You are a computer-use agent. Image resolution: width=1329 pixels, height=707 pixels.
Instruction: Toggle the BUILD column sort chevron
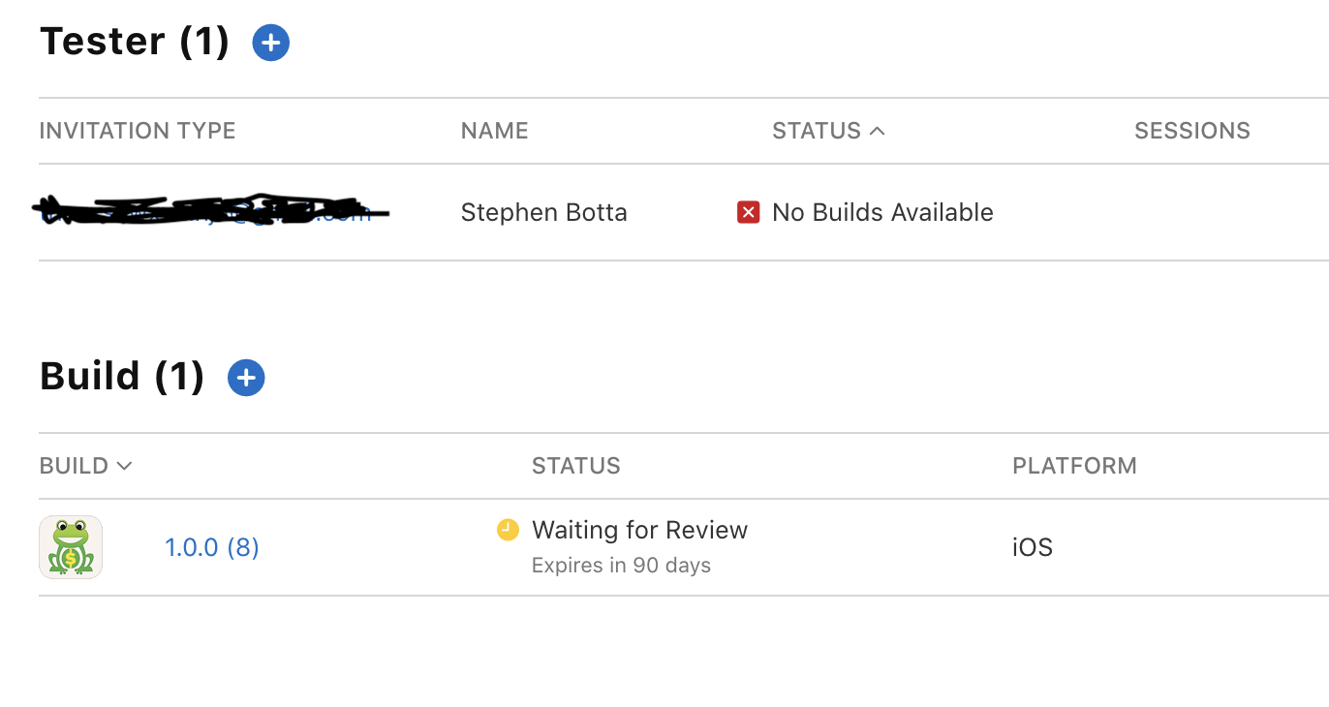[x=124, y=466]
